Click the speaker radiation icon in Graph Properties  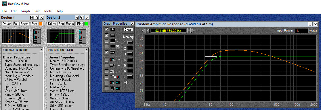tap(115, 60)
